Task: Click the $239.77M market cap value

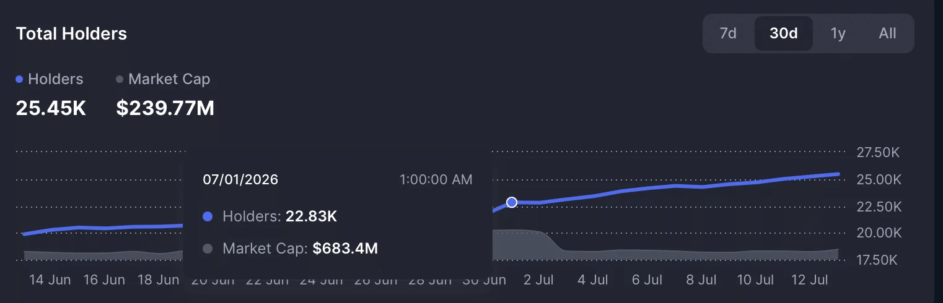Action: coord(165,108)
